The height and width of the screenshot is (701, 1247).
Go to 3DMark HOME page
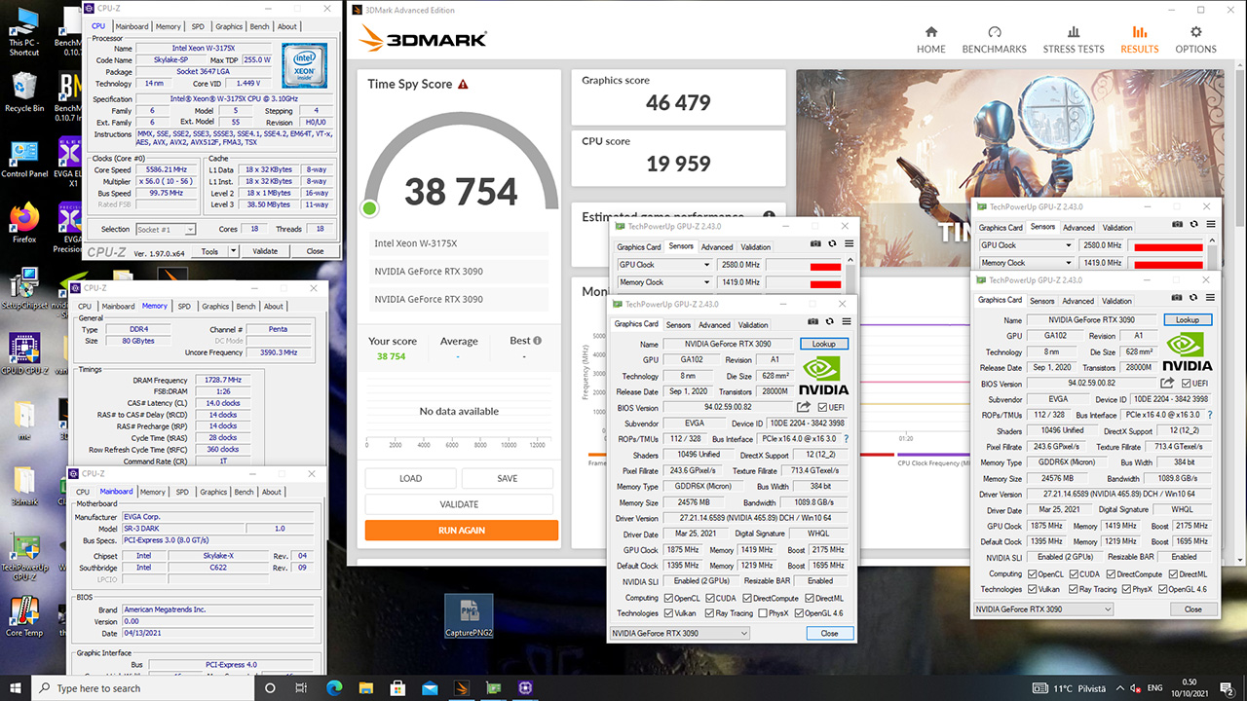coord(930,39)
